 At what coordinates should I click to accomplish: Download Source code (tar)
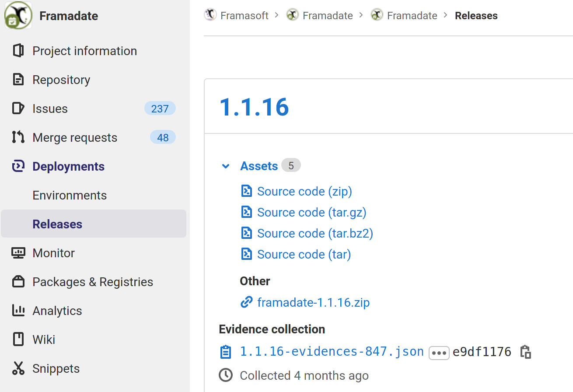click(x=304, y=254)
